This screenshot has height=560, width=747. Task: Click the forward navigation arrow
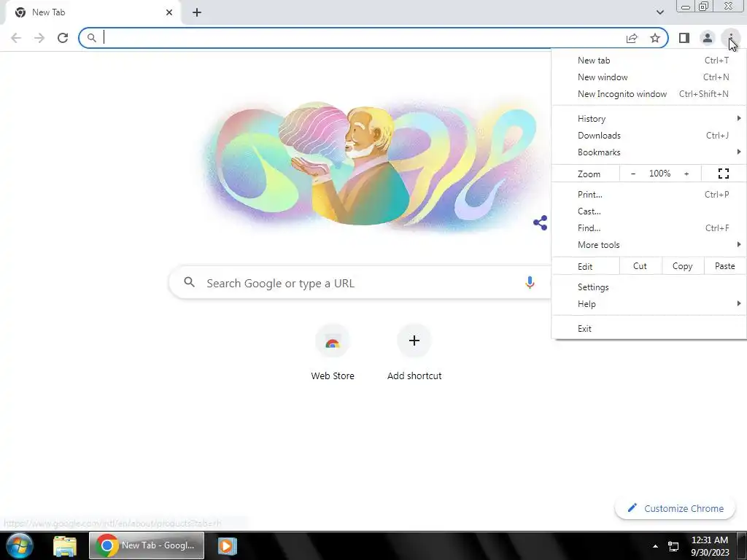point(39,38)
